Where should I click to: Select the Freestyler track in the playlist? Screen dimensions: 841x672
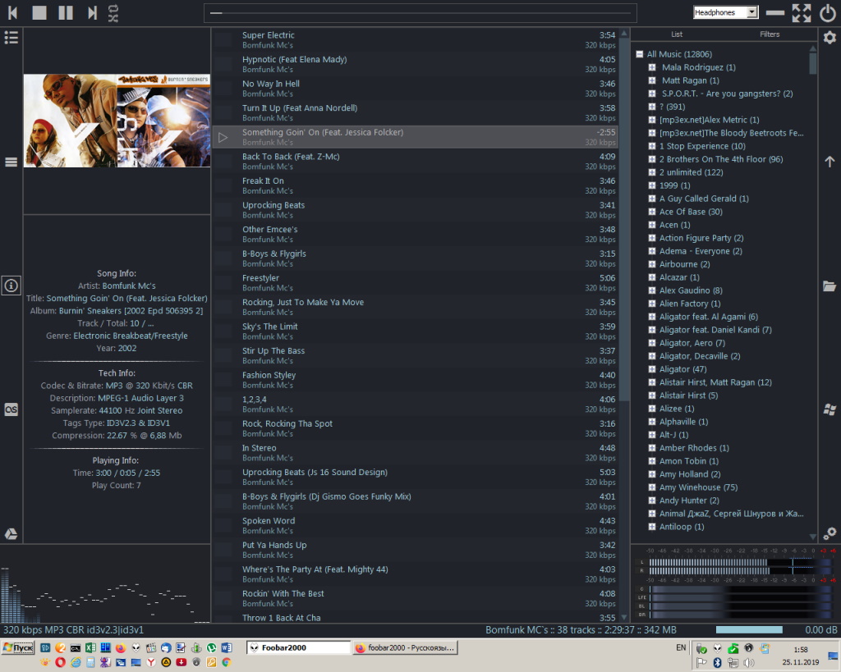click(261, 278)
